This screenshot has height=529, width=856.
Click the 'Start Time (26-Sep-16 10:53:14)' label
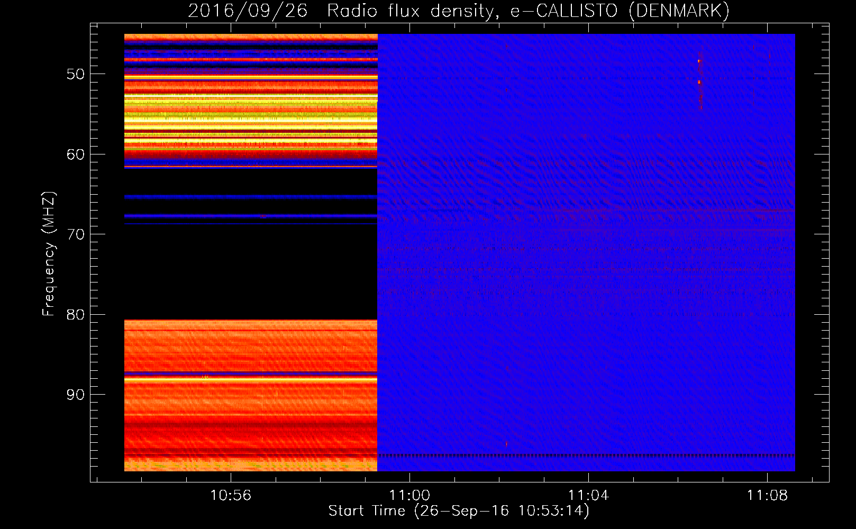(459, 511)
